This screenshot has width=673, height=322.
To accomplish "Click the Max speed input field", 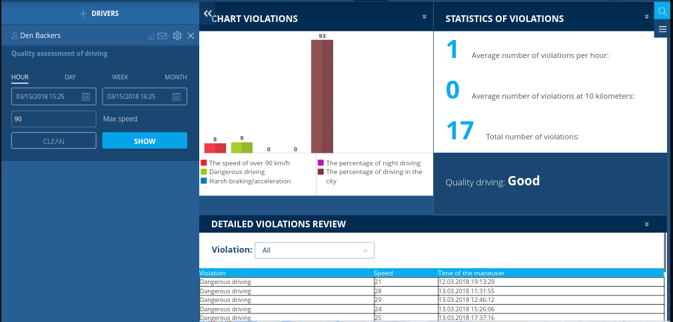I will coord(54,119).
